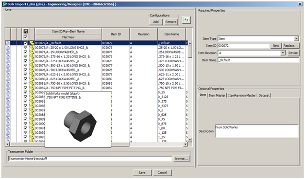This screenshot has height=179, width=305.
Task: Click the Save button at bottom
Action: point(142,173)
